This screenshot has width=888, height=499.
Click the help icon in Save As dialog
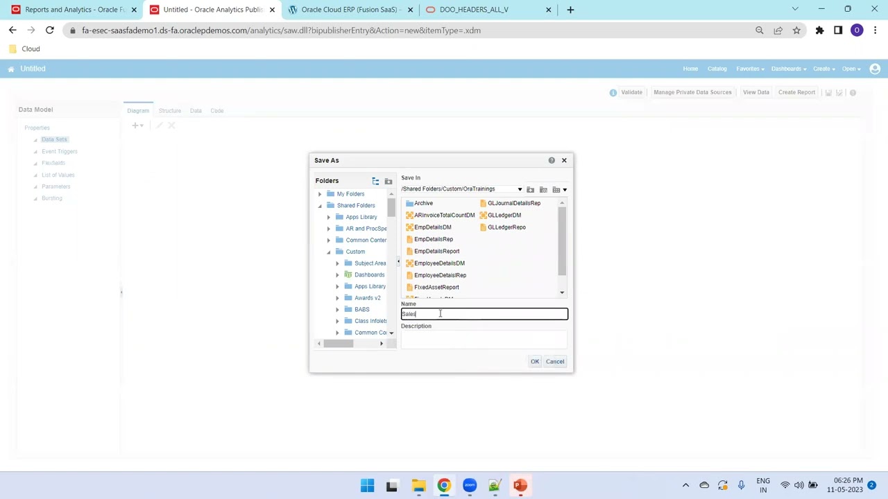point(552,160)
